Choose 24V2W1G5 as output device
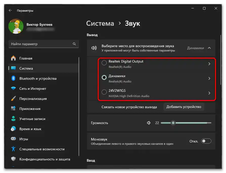Screen dimensions: 226x173 tap(104, 92)
